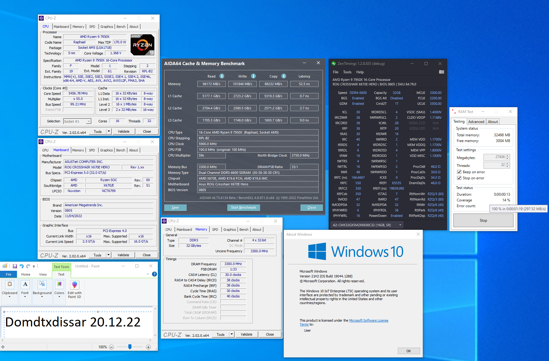Open the Microsoft Software License Terms link
Viewport: 549px width, 361px height.
[368, 320]
